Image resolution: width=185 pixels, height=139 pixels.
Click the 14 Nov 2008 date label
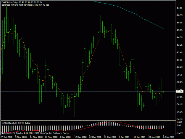(36, 137)
